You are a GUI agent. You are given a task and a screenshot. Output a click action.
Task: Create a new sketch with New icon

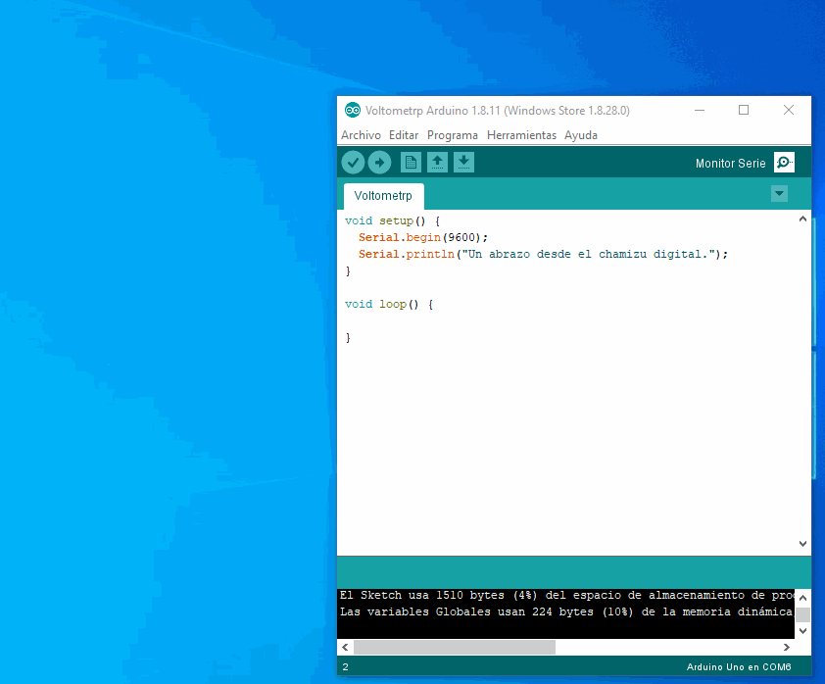pos(412,163)
